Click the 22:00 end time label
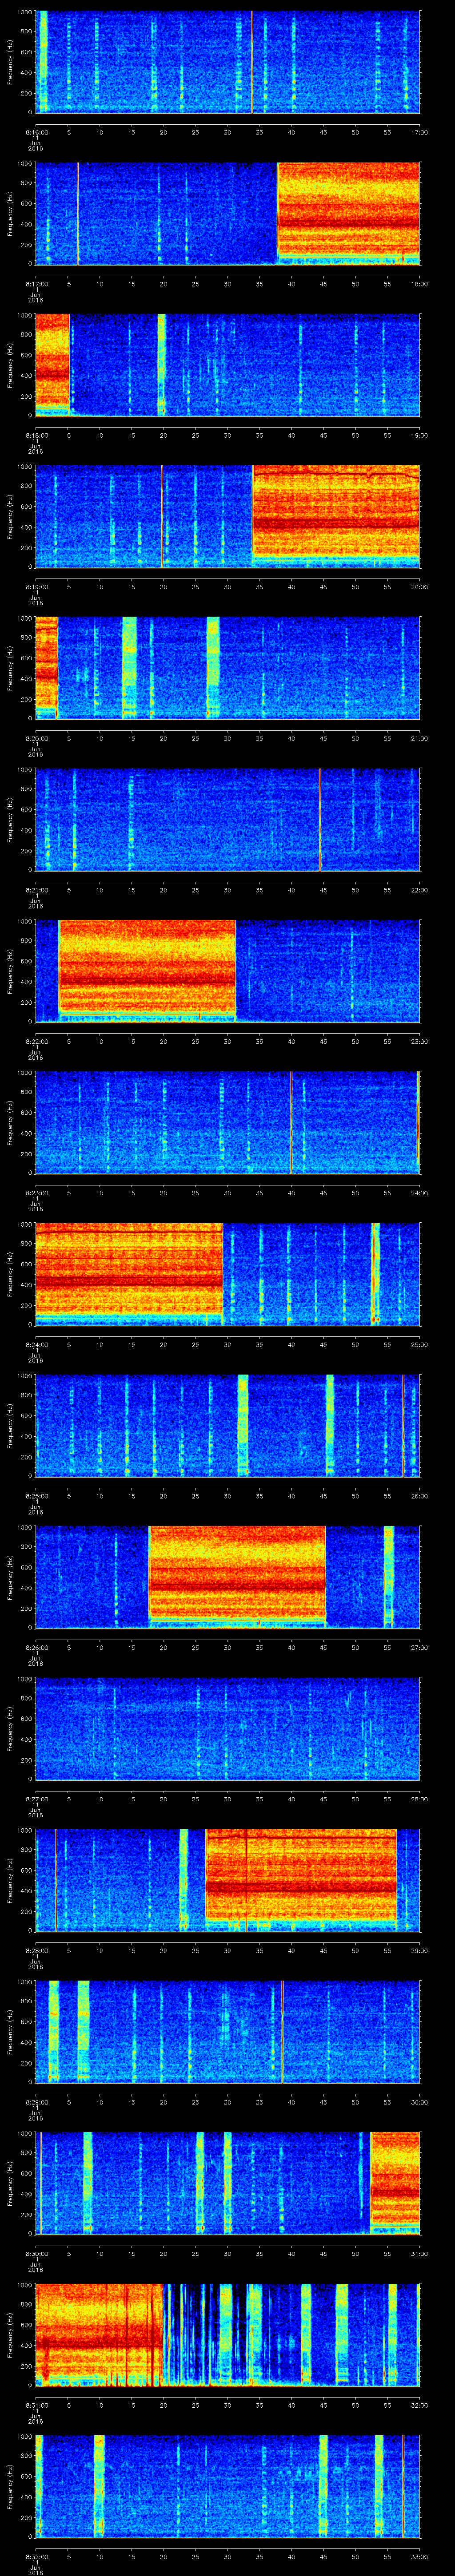 (x=420, y=890)
